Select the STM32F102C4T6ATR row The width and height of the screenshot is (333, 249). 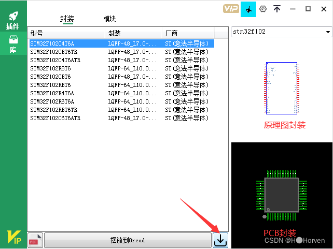pyautogui.click(x=122, y=60)
